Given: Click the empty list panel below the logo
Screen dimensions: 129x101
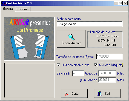Looking at the screenshot, I should [x=30, y=81].
